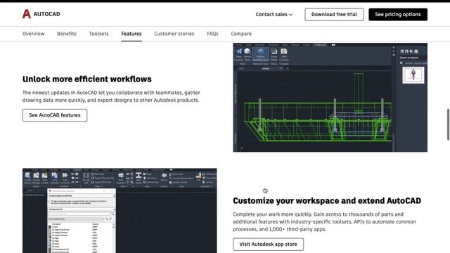The width and height of the screenshot is (450, 253).
Task: Click paragraph starting "Complete your work more quickly"
Action: pos(324,222)
